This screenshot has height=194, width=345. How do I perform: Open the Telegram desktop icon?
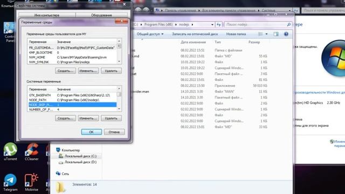click(10, 182)
